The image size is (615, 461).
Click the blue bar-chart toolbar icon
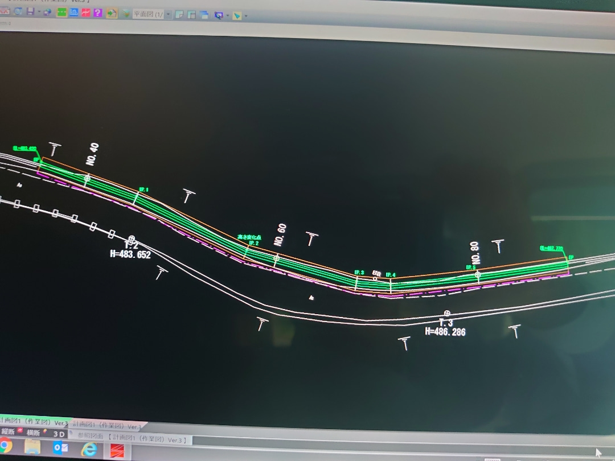(x=73, y=13)
